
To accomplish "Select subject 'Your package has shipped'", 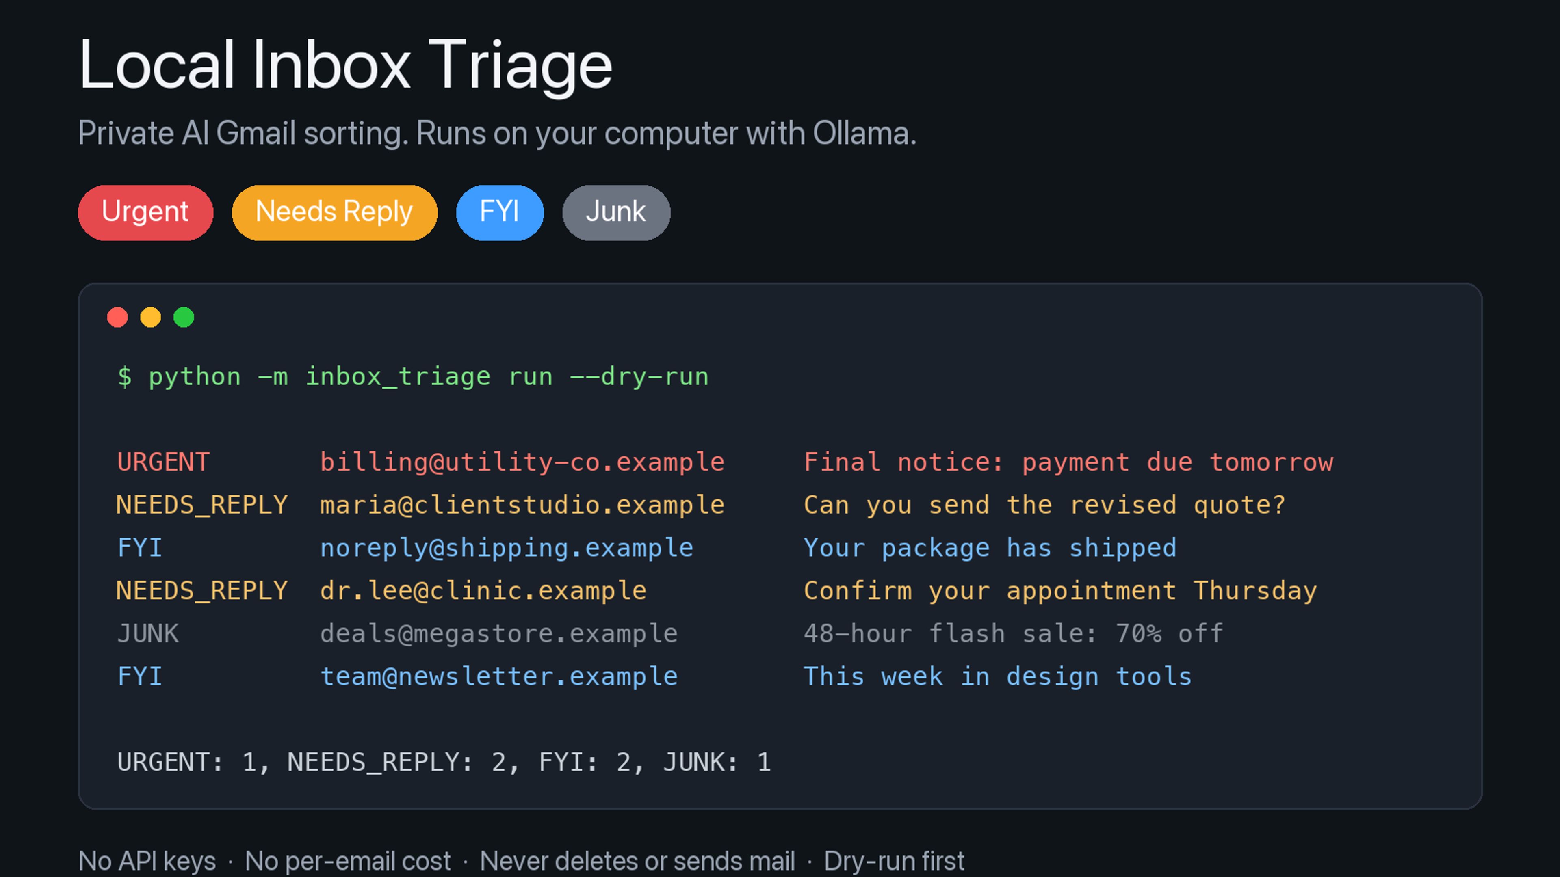I will tap(990, 549).
